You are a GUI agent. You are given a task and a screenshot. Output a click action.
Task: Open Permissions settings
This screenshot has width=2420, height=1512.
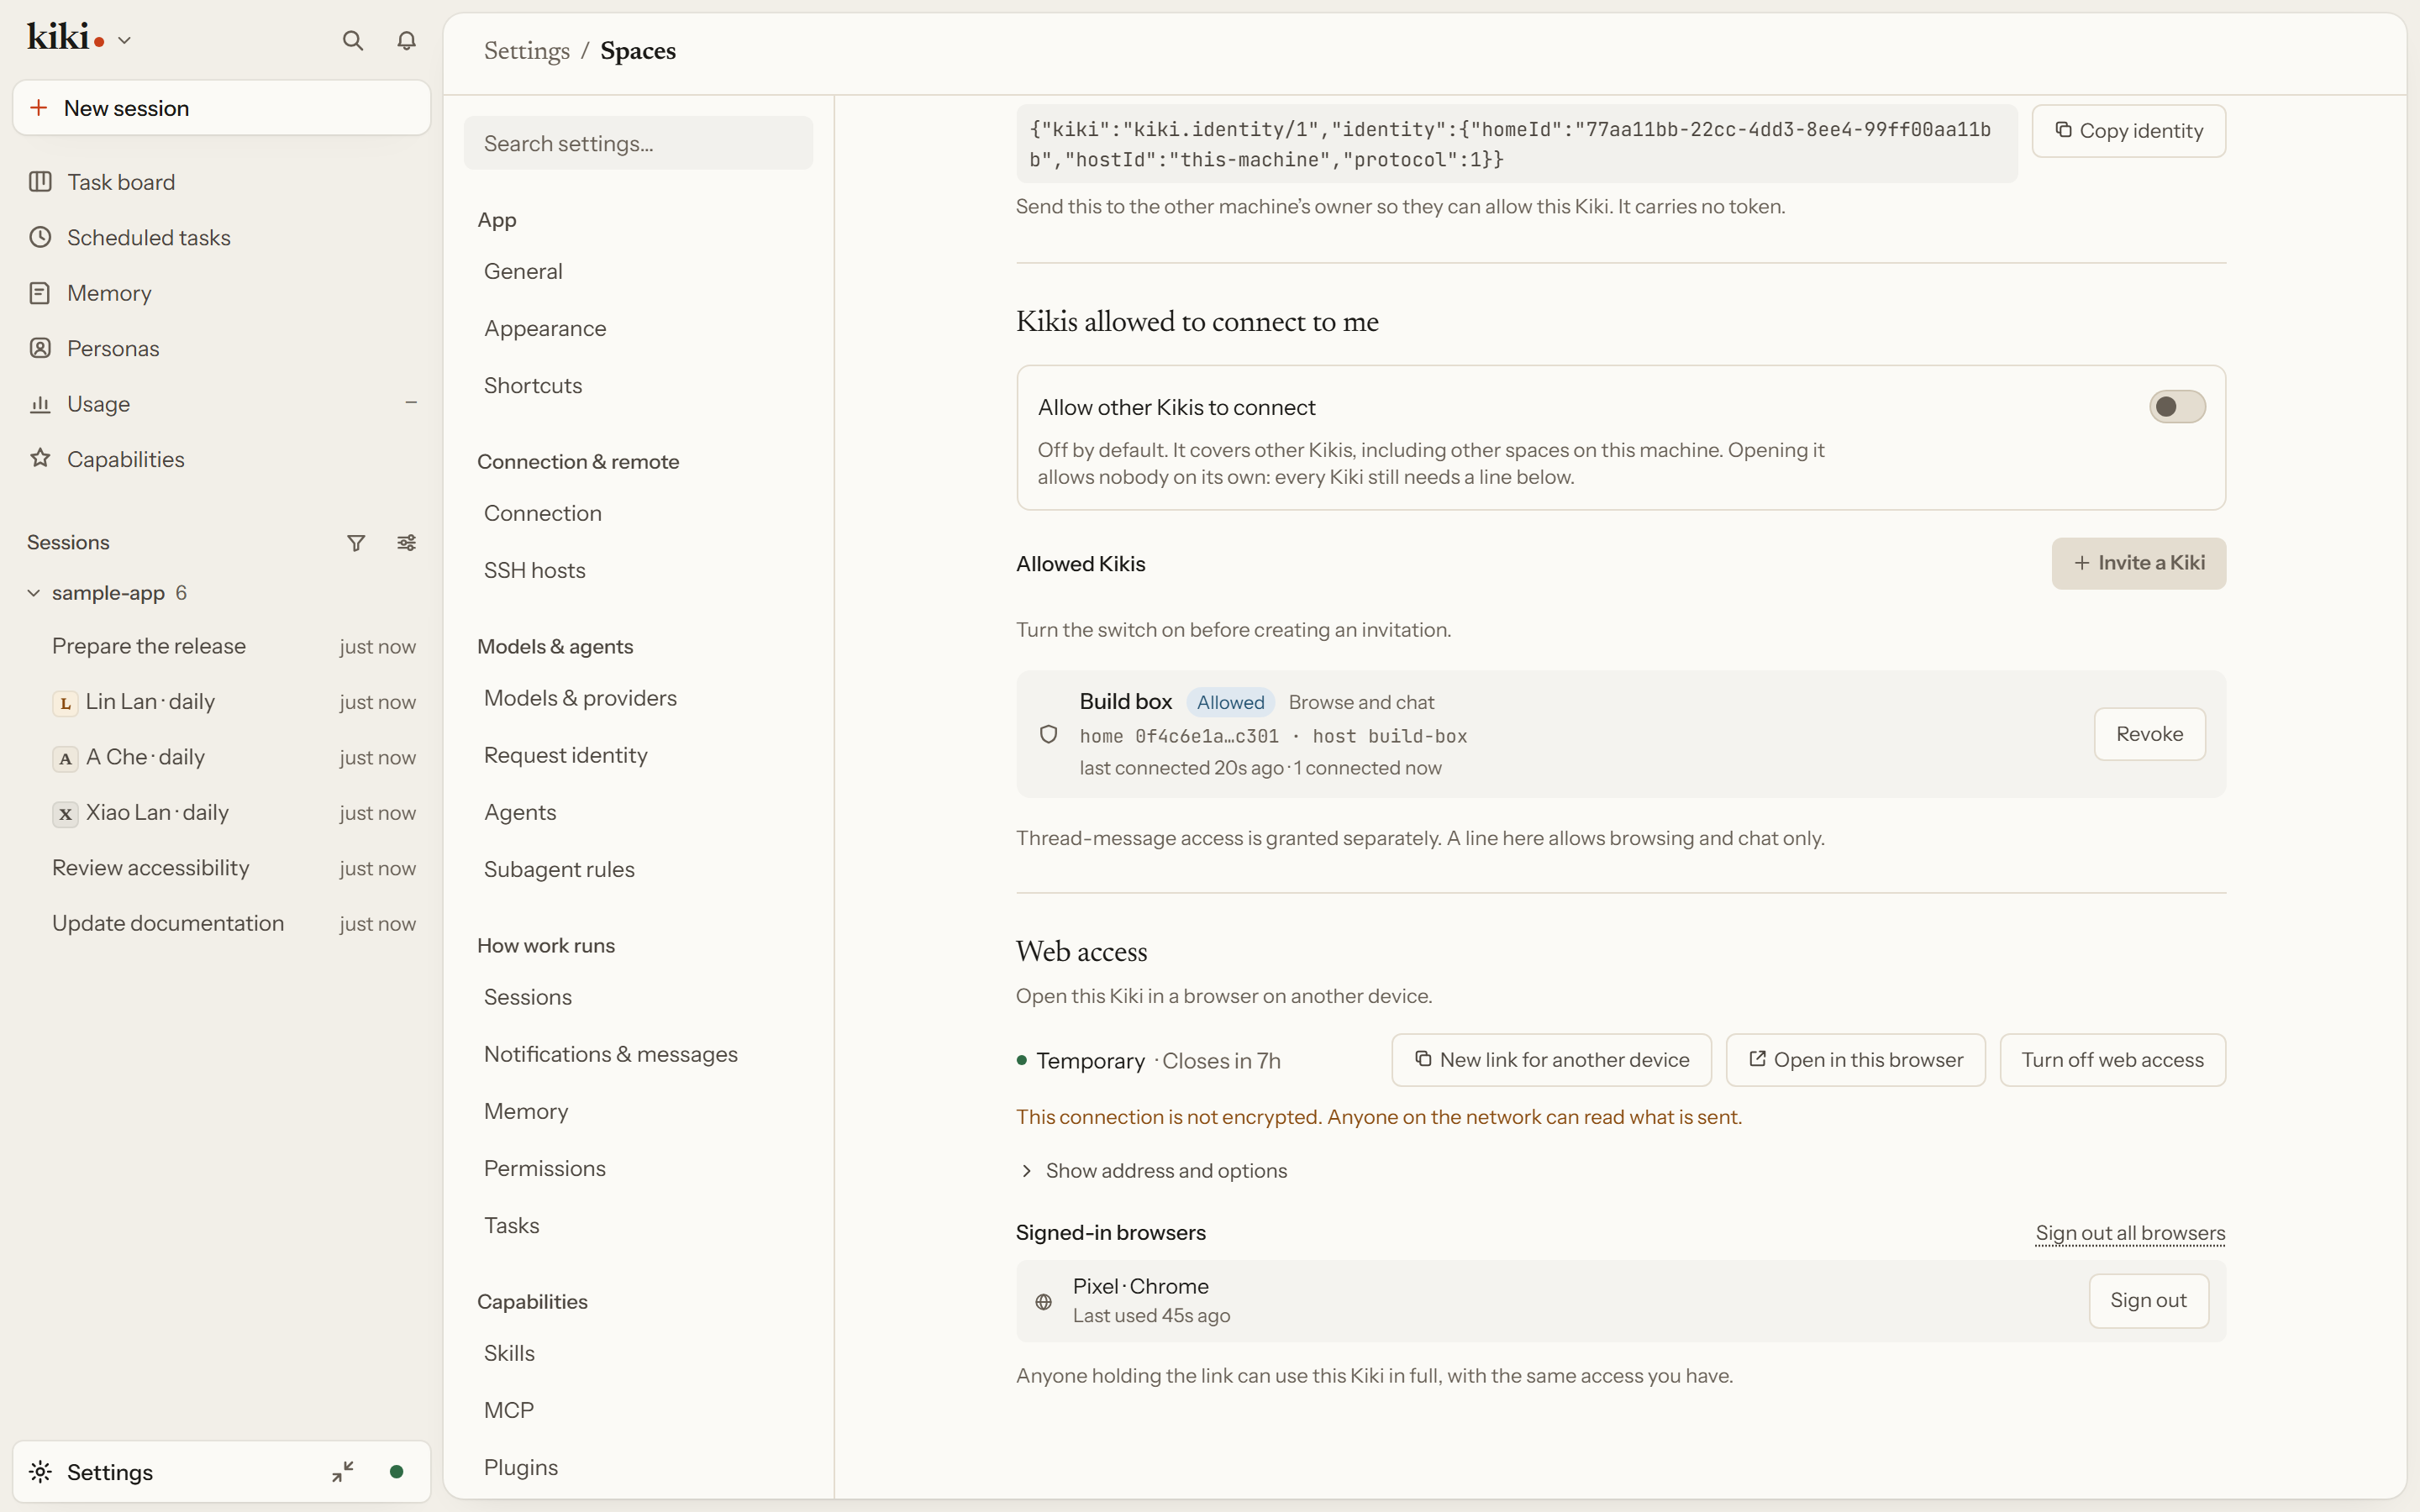[638, 1169]
